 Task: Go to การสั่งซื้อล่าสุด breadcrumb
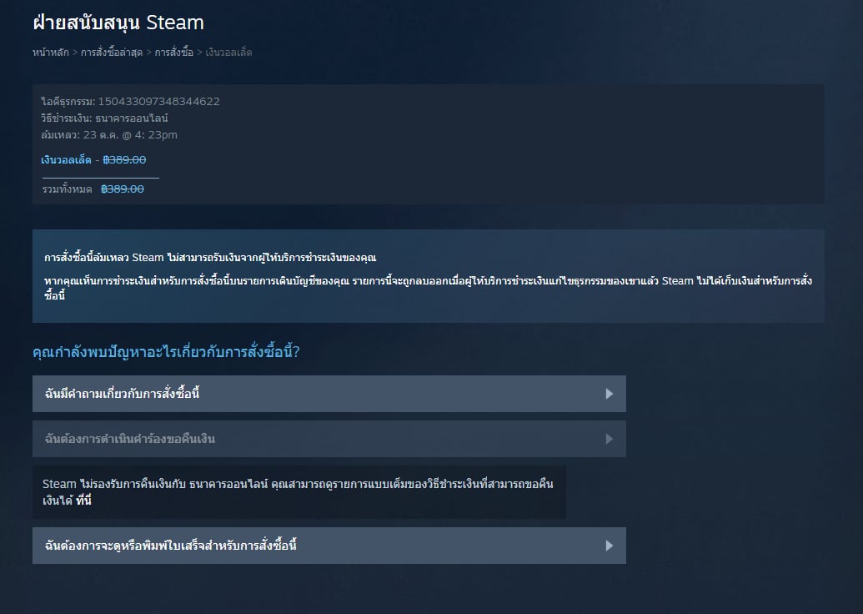tap(112, 53)
